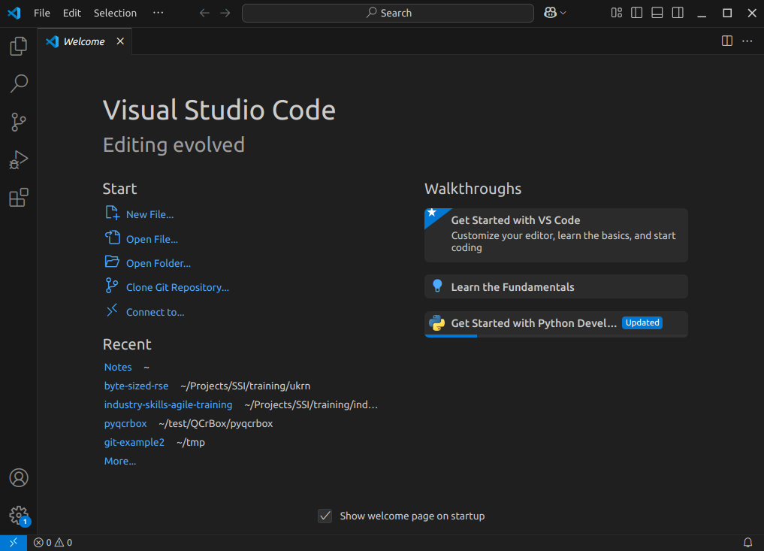Viewport: 764px width, 551px height.
Task: Select the Run and Debug icon
Action: pos(19,159)
